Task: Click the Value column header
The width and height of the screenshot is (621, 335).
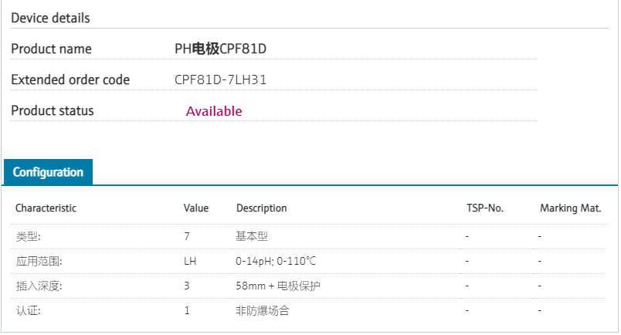Action: pyautogui.click(x=196, y=208)
